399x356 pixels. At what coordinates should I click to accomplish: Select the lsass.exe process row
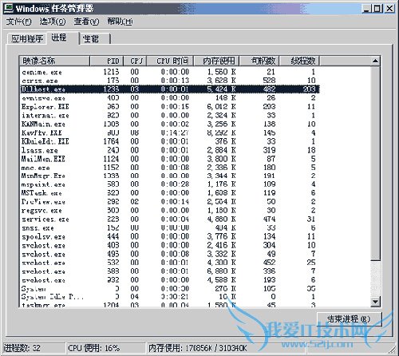point(170,150)
